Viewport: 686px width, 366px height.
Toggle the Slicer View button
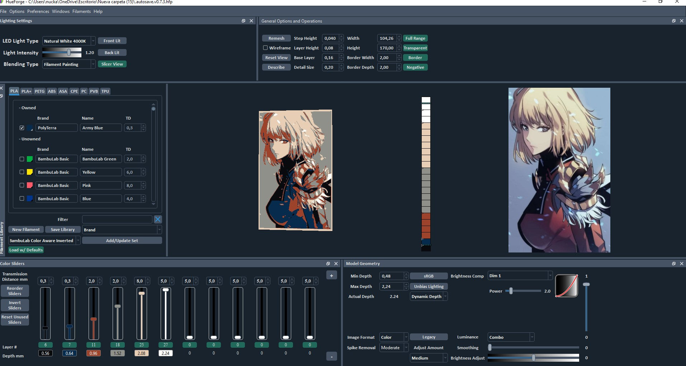(x=112, y=64)
